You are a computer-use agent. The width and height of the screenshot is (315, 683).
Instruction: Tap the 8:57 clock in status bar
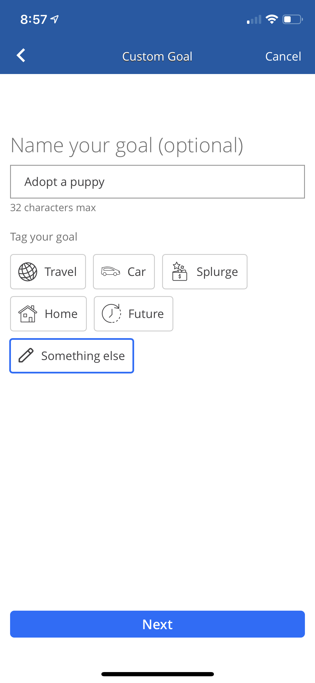tap(34, 20)
